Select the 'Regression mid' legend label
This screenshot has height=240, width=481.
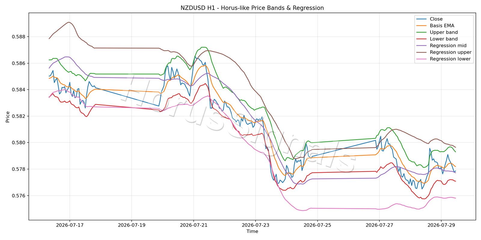448,46
